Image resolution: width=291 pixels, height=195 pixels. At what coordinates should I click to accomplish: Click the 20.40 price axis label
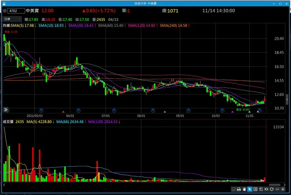click(x=279, y=38)
